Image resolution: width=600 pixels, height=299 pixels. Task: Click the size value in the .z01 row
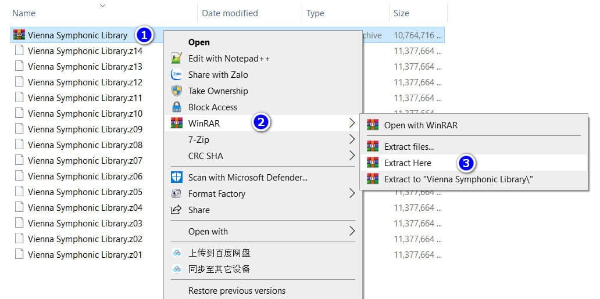(x=418, y=255)
